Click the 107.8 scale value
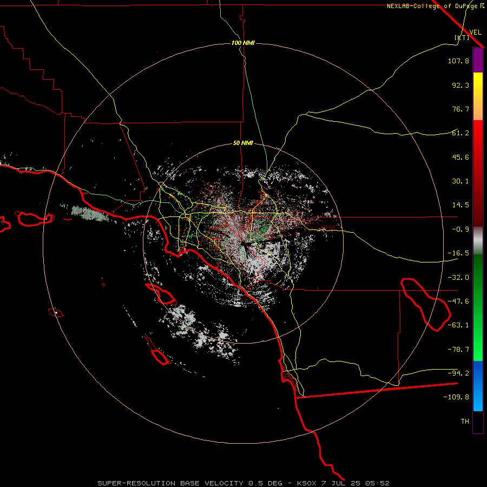The width and height of the screenshot is (487, 487). [x=458, y=61]
